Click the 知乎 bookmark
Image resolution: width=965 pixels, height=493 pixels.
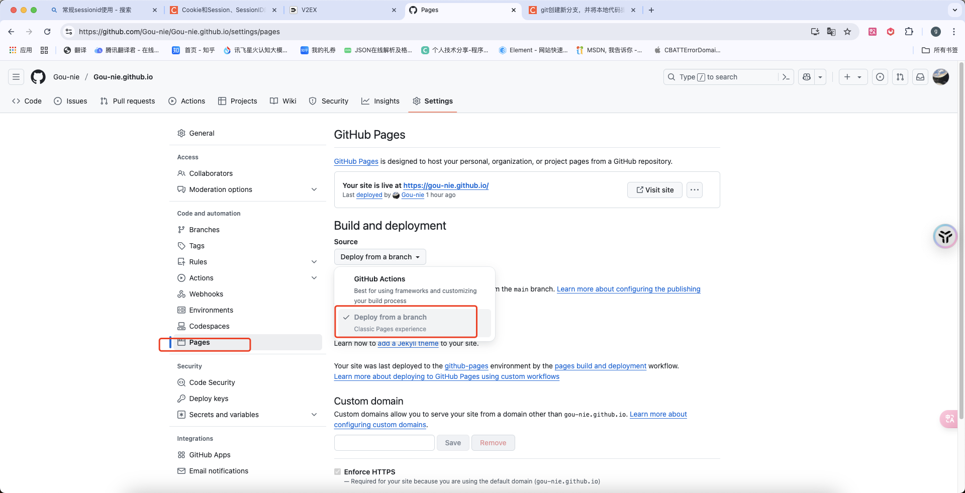(194, 50)
